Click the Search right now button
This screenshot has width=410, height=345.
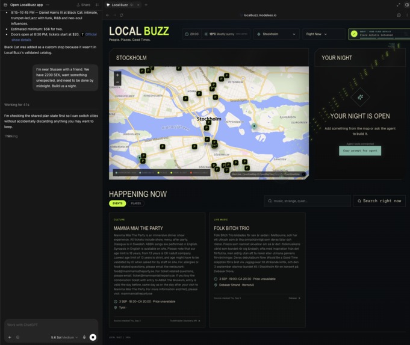[x=379, y=201]
